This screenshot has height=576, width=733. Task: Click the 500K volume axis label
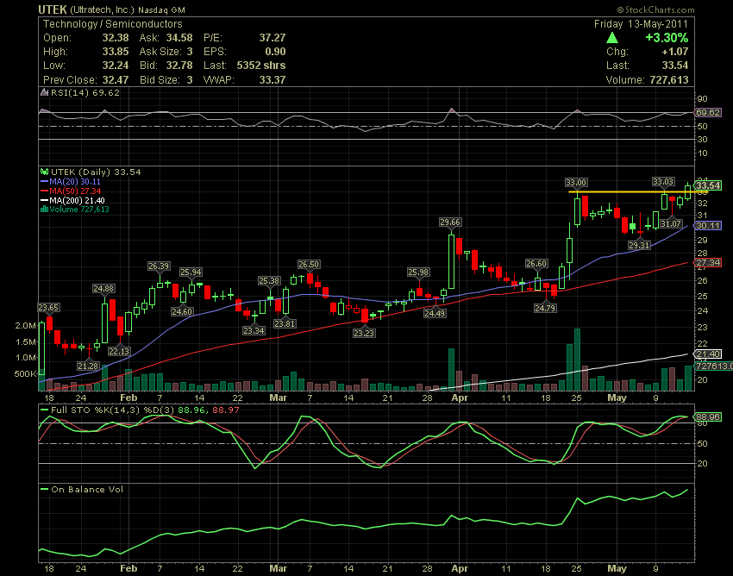point(25,374)
